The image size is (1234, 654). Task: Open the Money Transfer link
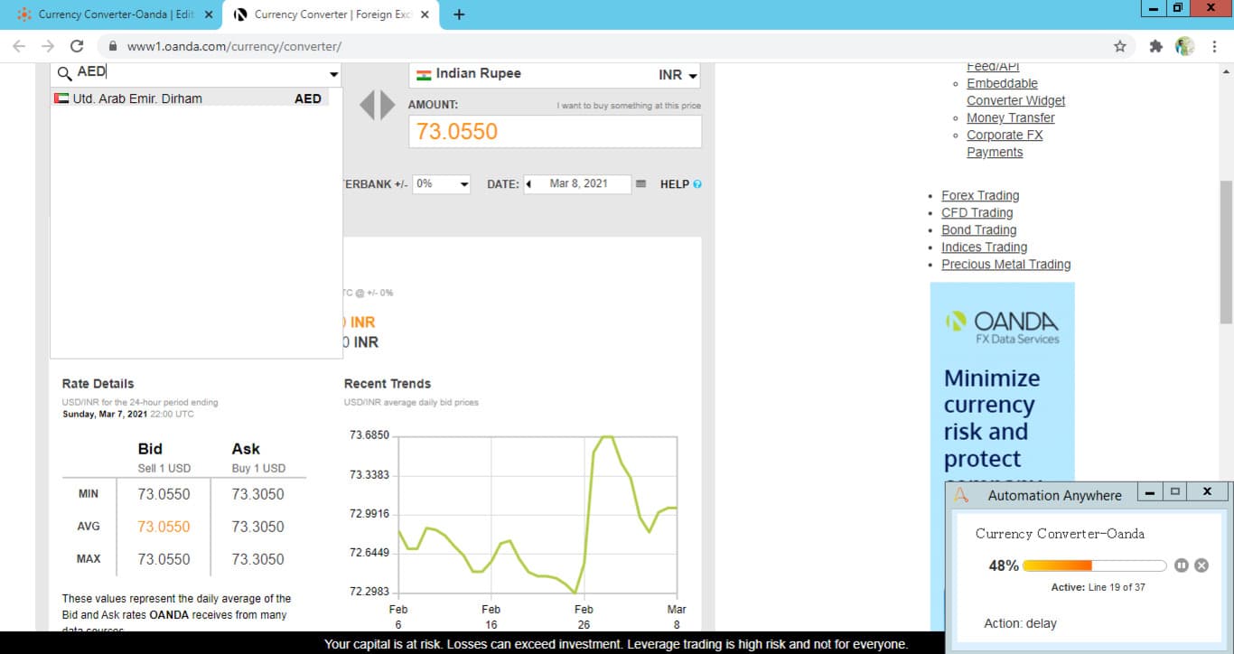point(1011,117)
